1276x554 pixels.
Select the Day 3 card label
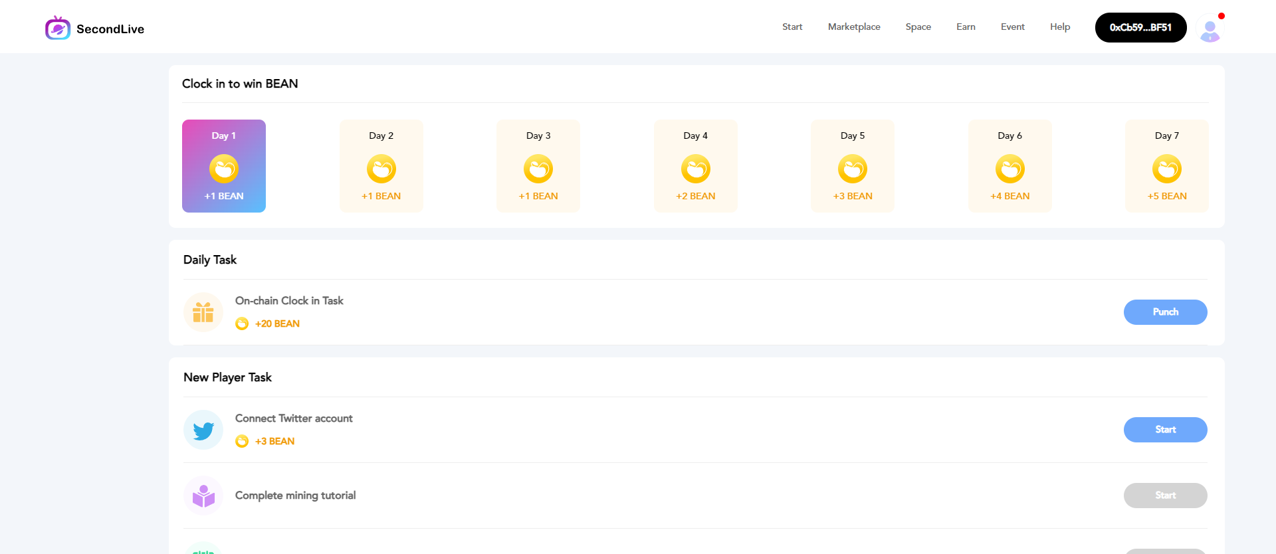pyautogui.click(x=538, y=136)
